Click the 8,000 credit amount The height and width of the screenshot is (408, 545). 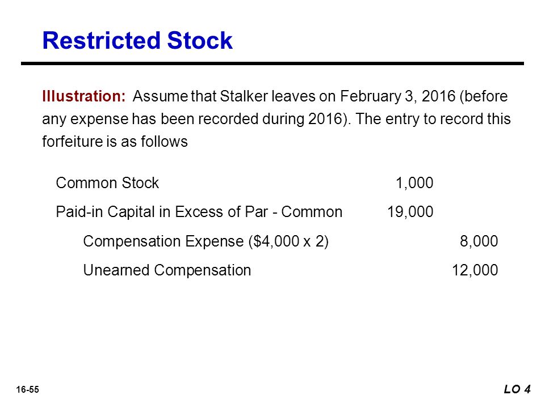tap(479, 241)
